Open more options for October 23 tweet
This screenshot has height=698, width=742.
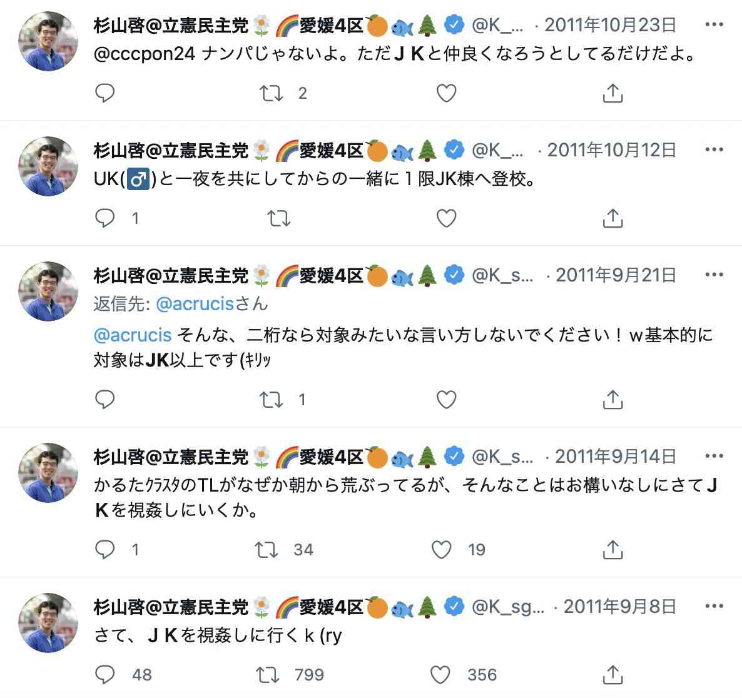pyautogui.click(x=714, y=24)
